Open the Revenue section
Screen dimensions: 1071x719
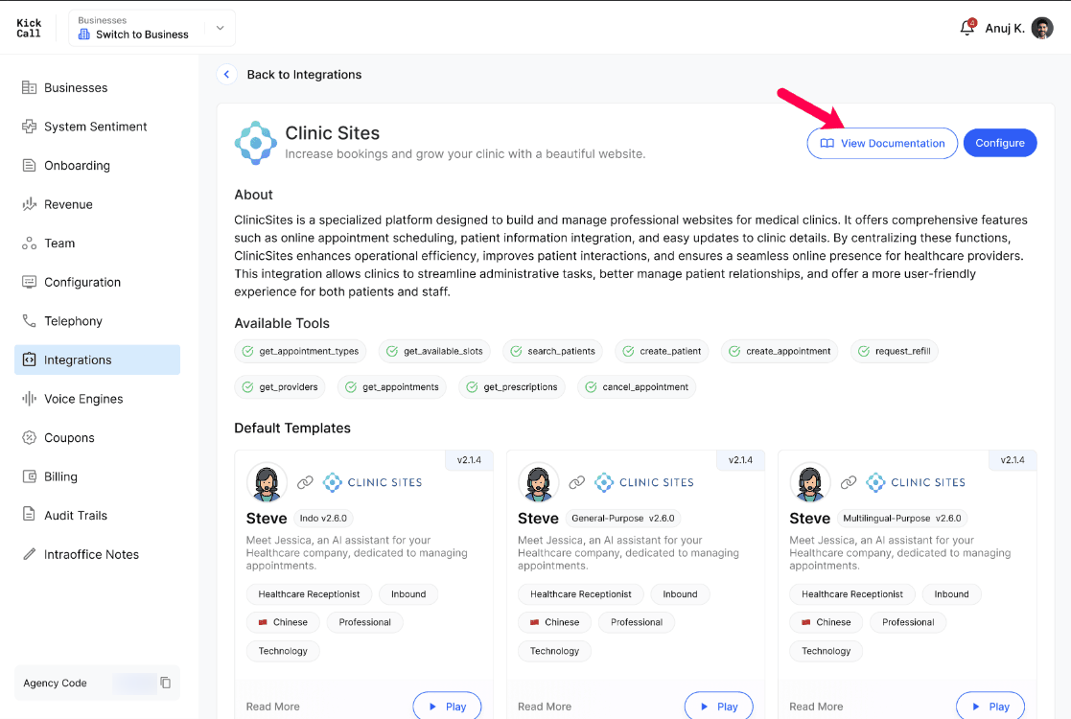[x=97, y=204]
